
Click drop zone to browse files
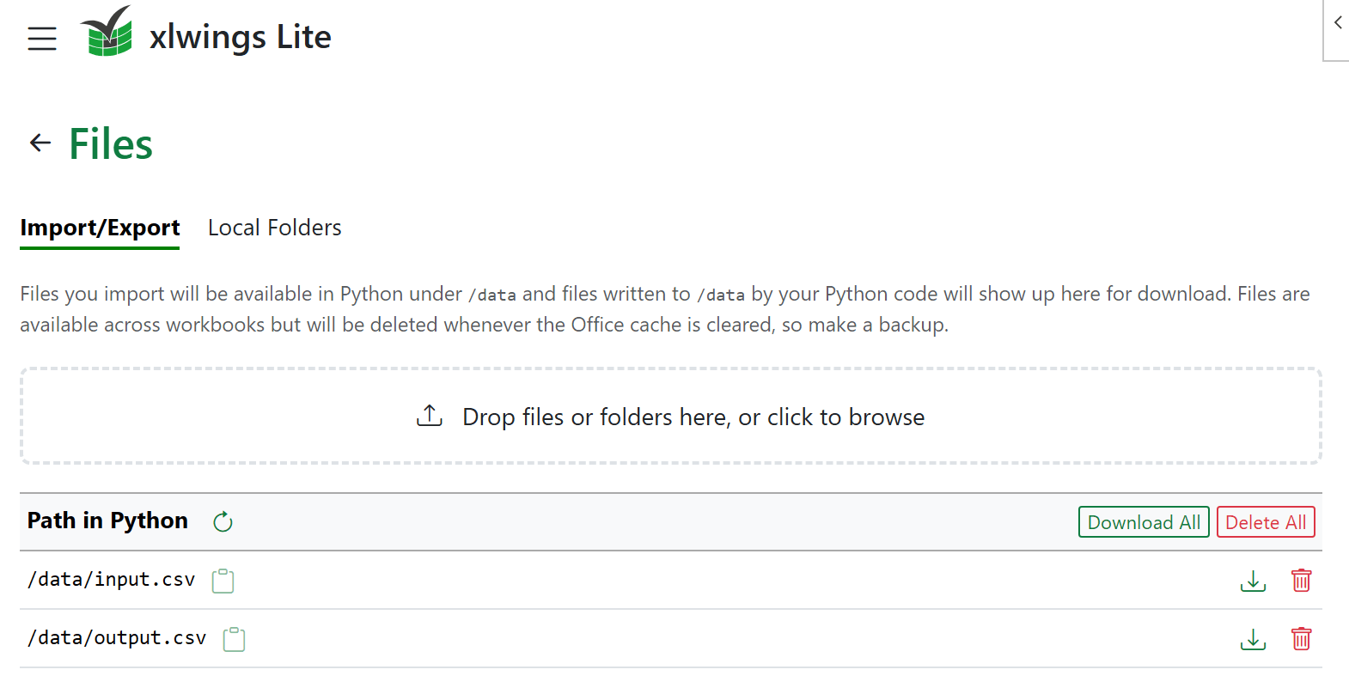(x=671, y=416)
